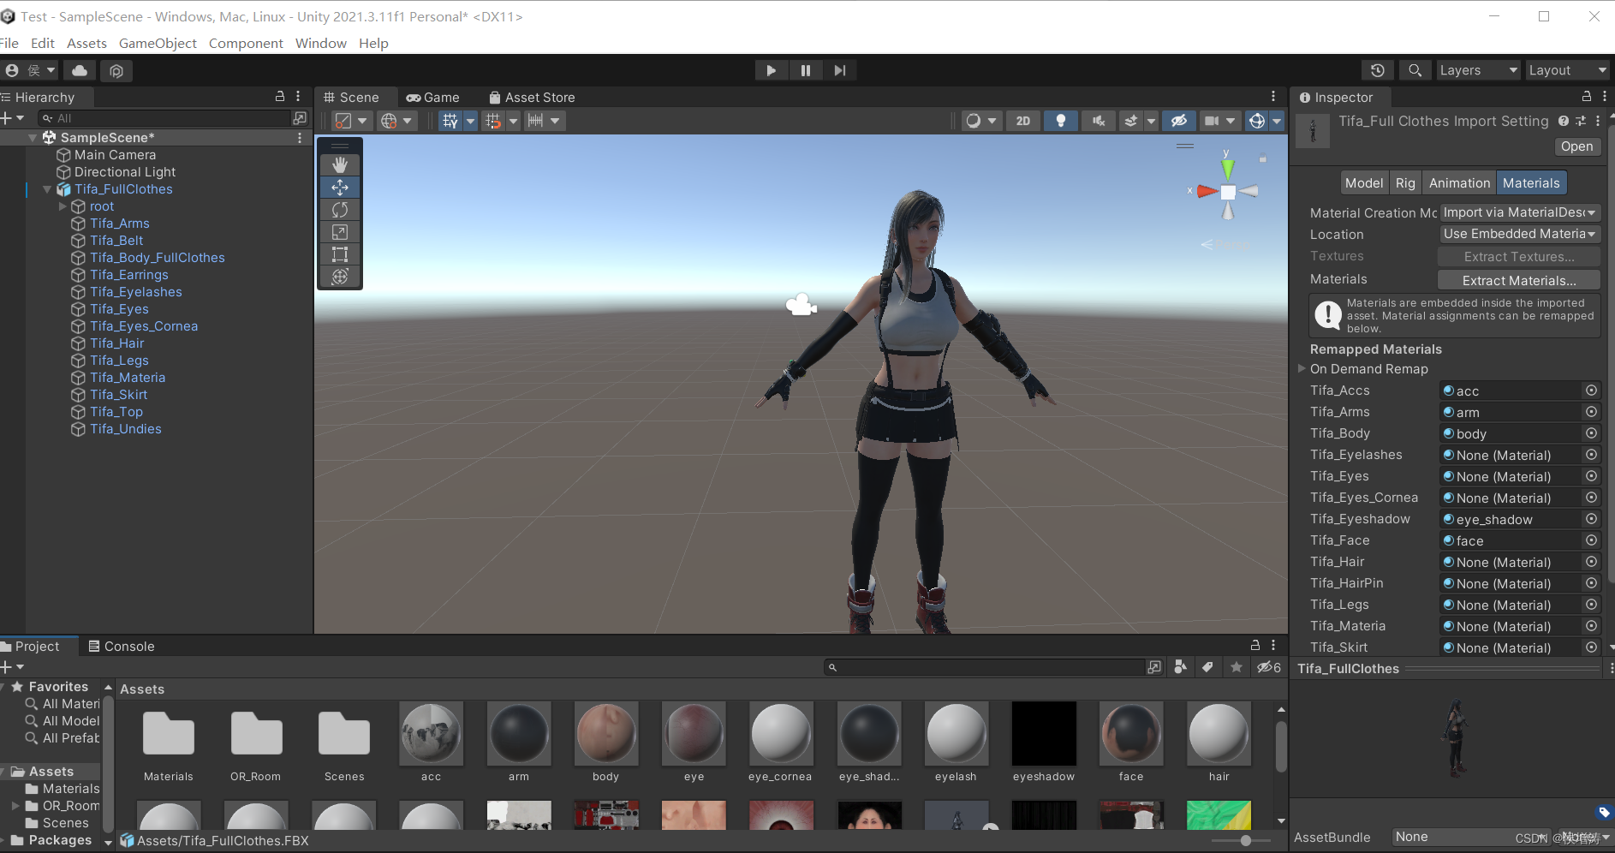Select the Hand view tool
Screen dimensions: 1615x853
[x=340, y=164]
